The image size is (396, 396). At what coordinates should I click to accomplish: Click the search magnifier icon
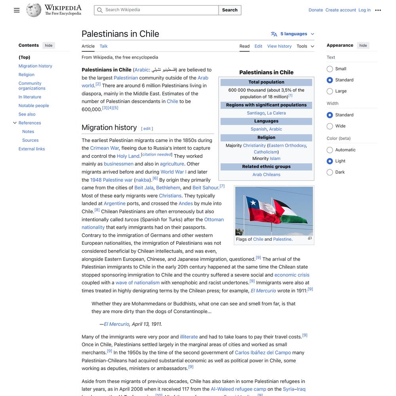(x=100, y=10)
